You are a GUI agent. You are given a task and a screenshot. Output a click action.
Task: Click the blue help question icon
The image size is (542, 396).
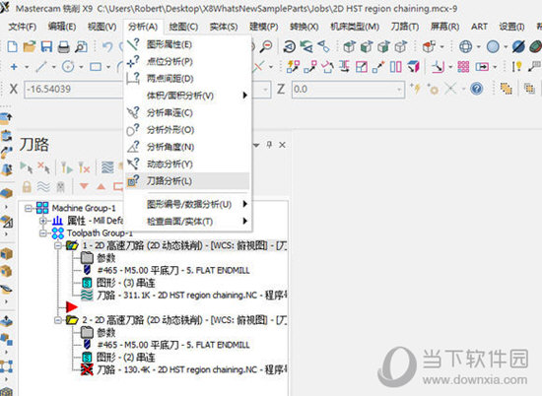click(x=477, y=89)
